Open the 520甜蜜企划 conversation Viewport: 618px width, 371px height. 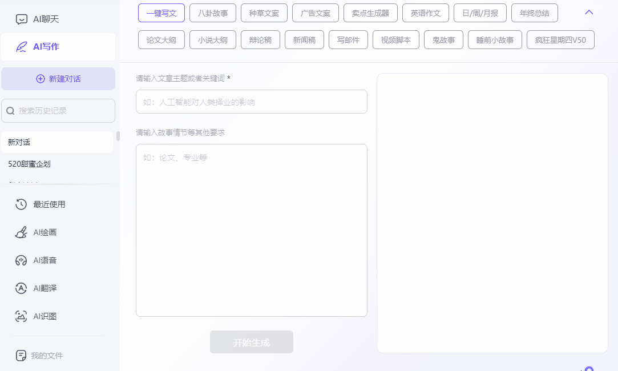tap(30, 164)
